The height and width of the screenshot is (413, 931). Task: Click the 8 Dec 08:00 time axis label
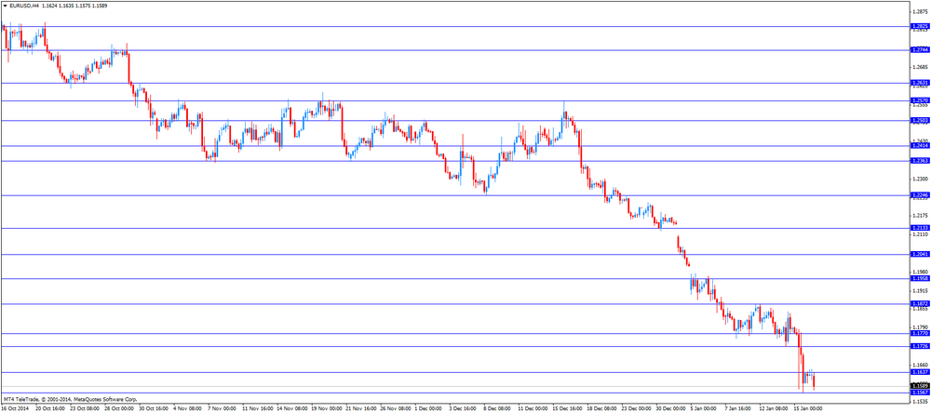point(498,409)
